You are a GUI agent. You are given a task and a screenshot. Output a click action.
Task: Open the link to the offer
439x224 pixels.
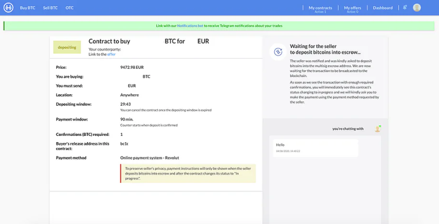coord(112,54)
